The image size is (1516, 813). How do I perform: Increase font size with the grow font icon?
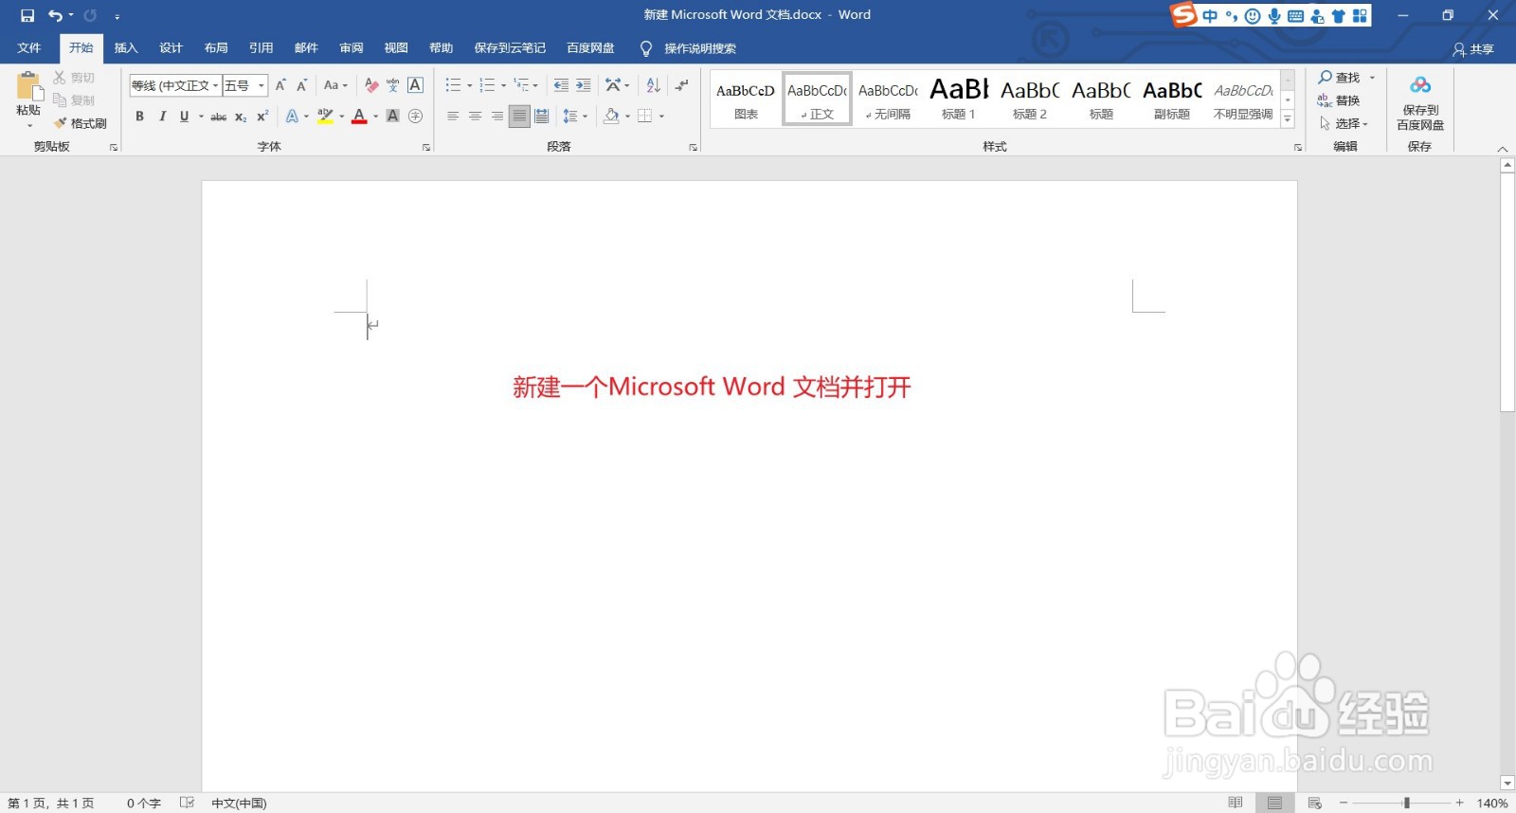point(280,85)
